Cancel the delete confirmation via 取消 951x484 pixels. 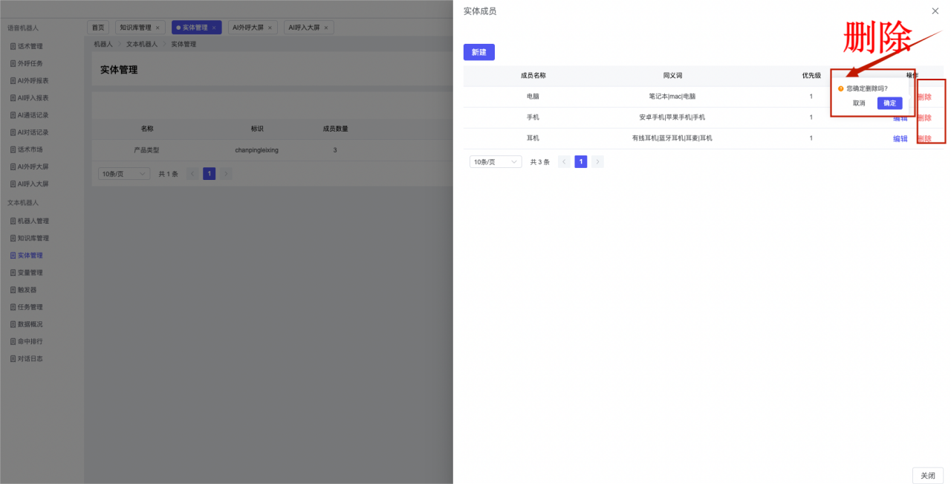[859, 103]
